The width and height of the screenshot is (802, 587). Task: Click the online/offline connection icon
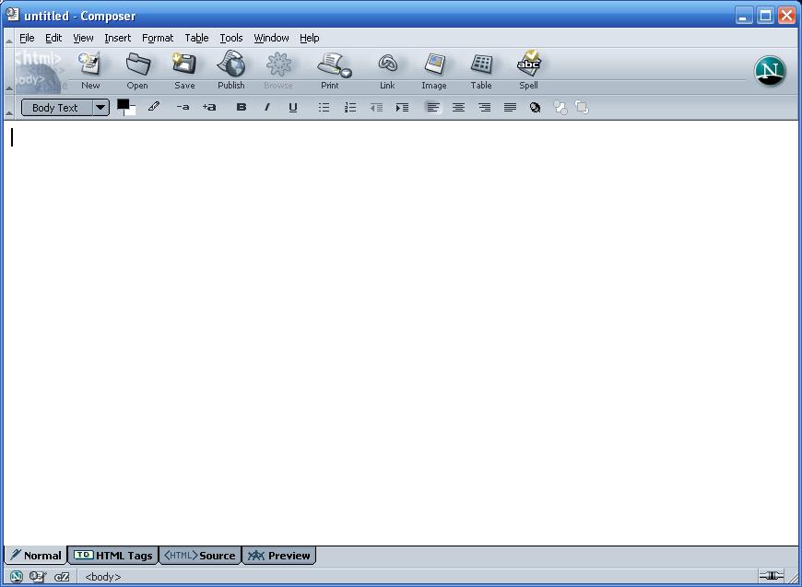771,576
